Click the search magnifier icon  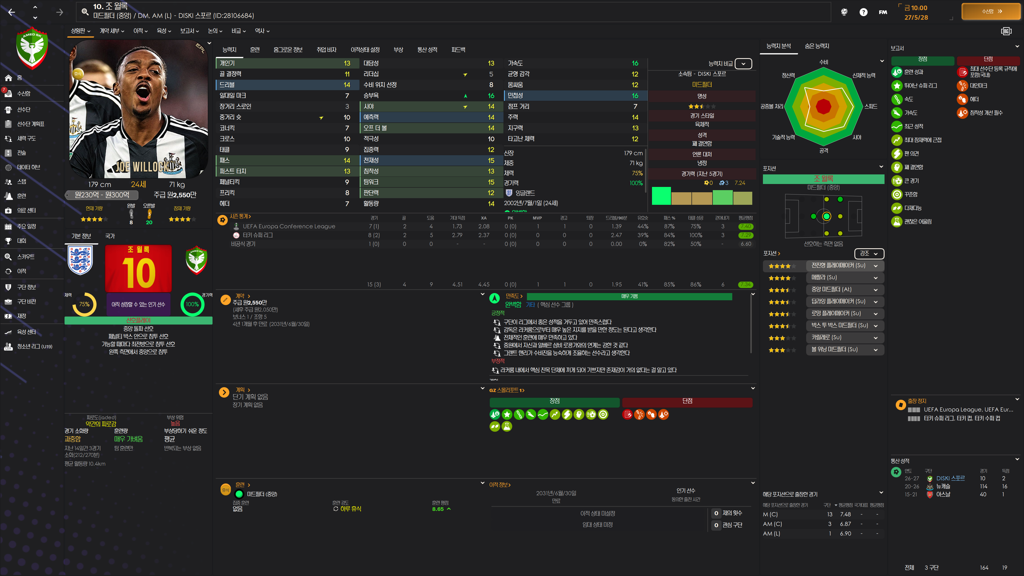click(x=85, y=11)
